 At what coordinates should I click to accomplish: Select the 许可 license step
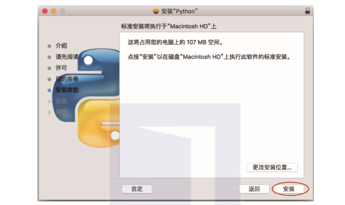(61, 68)
